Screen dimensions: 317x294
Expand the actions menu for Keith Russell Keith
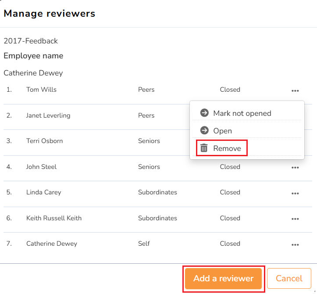295,219
